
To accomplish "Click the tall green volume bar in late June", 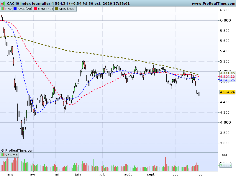I will [93, 165].
